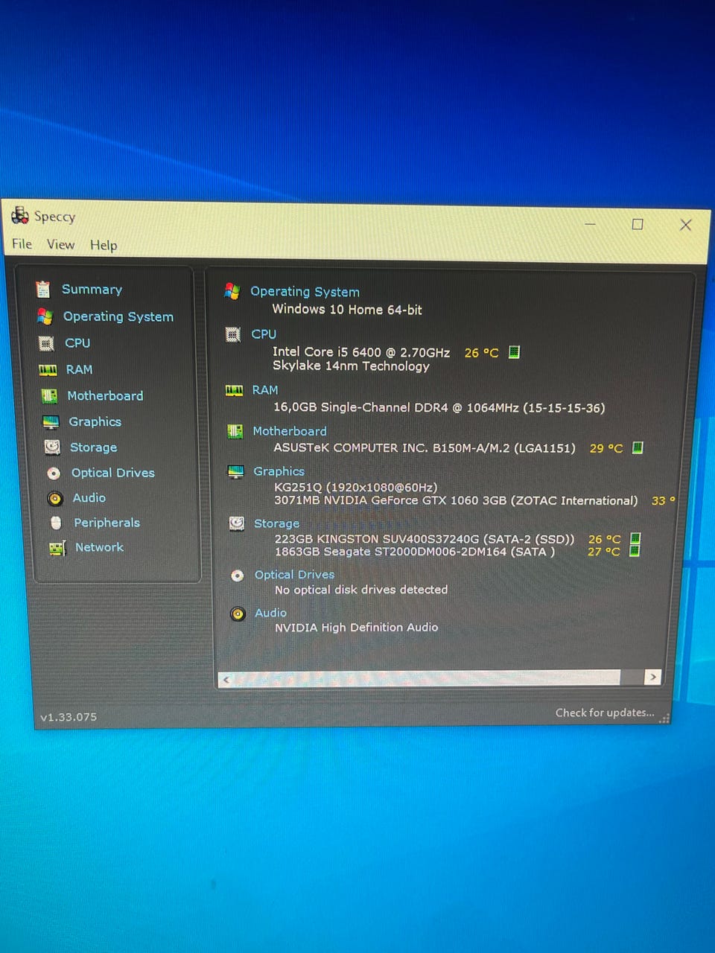The height and width of the screenshot is (953, 715).
Task: Open the RAM heading link in summary
Action: click(265, 390)
